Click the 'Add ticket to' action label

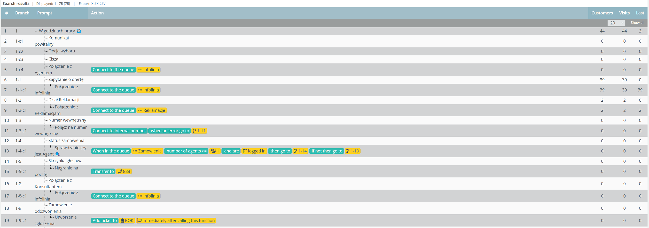point(105,221)
